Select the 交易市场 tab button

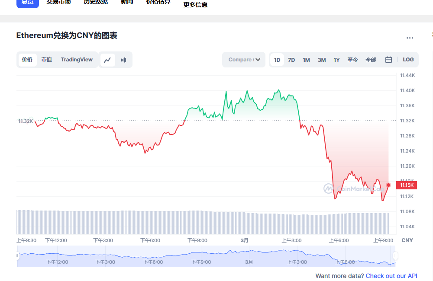(58, 2)
